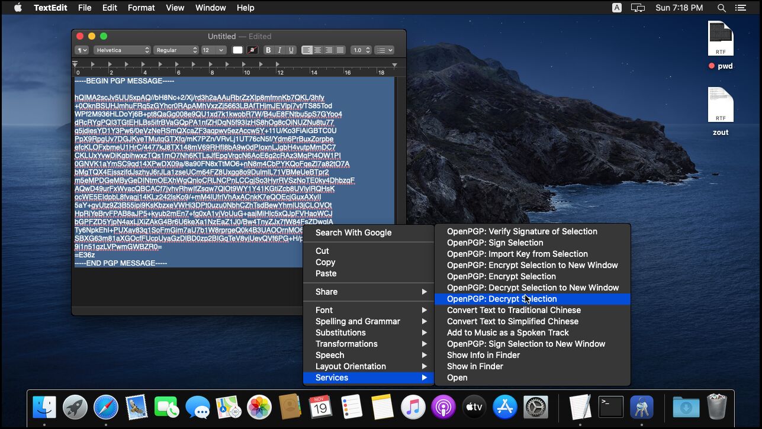Open Keychain Access in the dock
The width and height of the screenshot is (762, 429).
click(641, 407)
